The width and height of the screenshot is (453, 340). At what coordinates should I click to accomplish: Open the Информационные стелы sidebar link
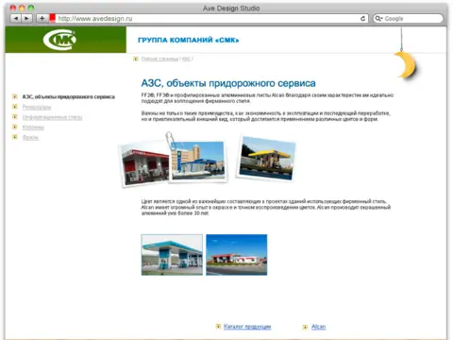(x=52, y=117)
